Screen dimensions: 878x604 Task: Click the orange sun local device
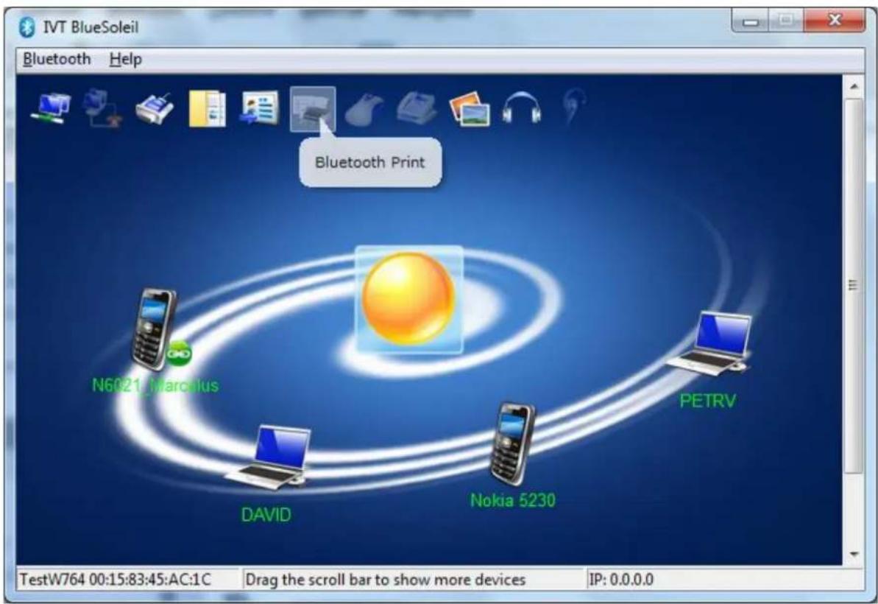coord(408,298)
